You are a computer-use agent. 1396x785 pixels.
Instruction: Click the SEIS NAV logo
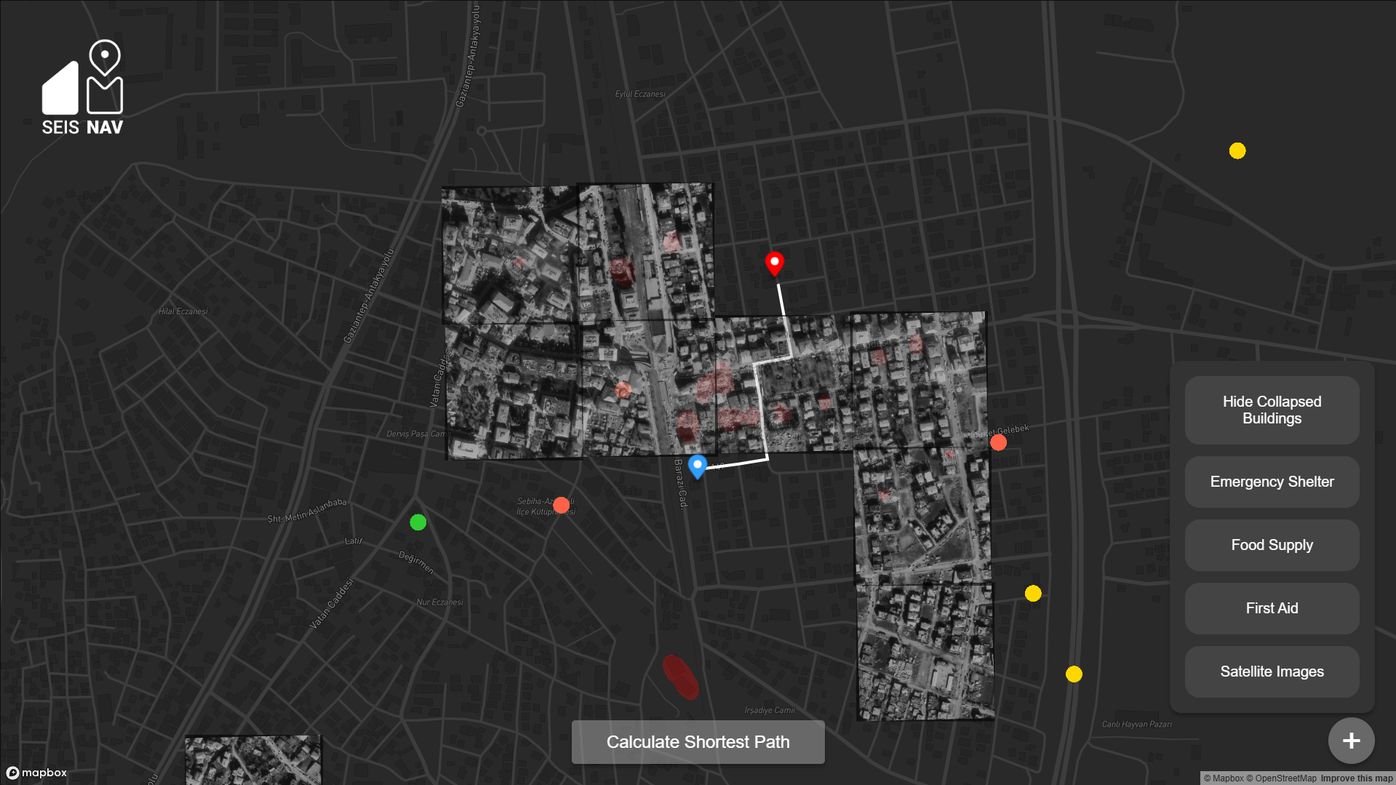coord(83,88)
